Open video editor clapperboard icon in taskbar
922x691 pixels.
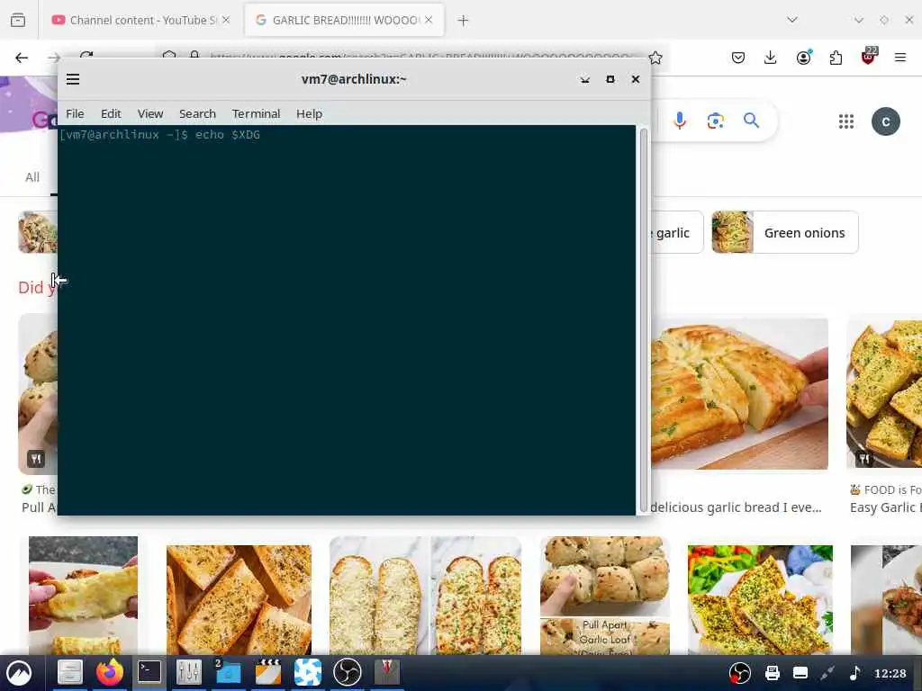[268, 671]
